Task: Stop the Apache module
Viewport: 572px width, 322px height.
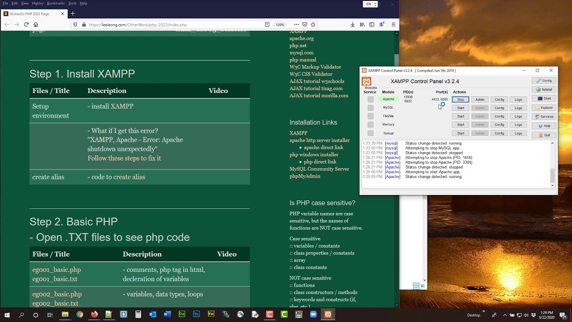Action: [x=460, y=99]
